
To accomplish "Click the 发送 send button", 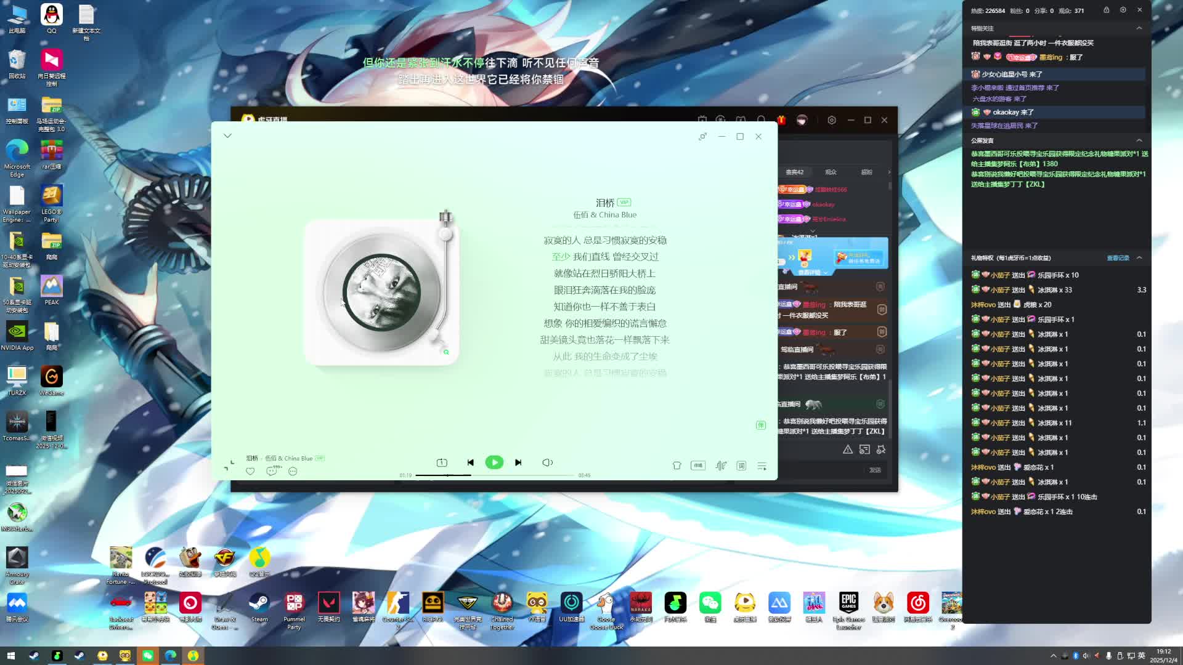I will click(x=876, y=470).
